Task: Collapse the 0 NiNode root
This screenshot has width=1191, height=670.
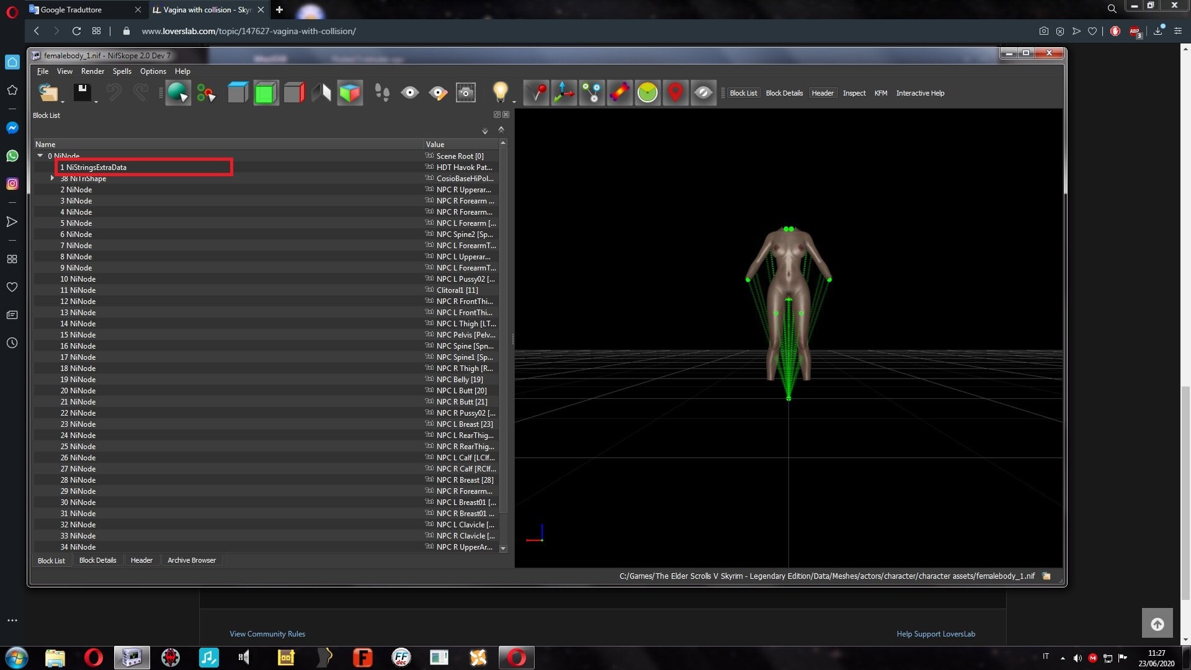Action: [40, 156]
